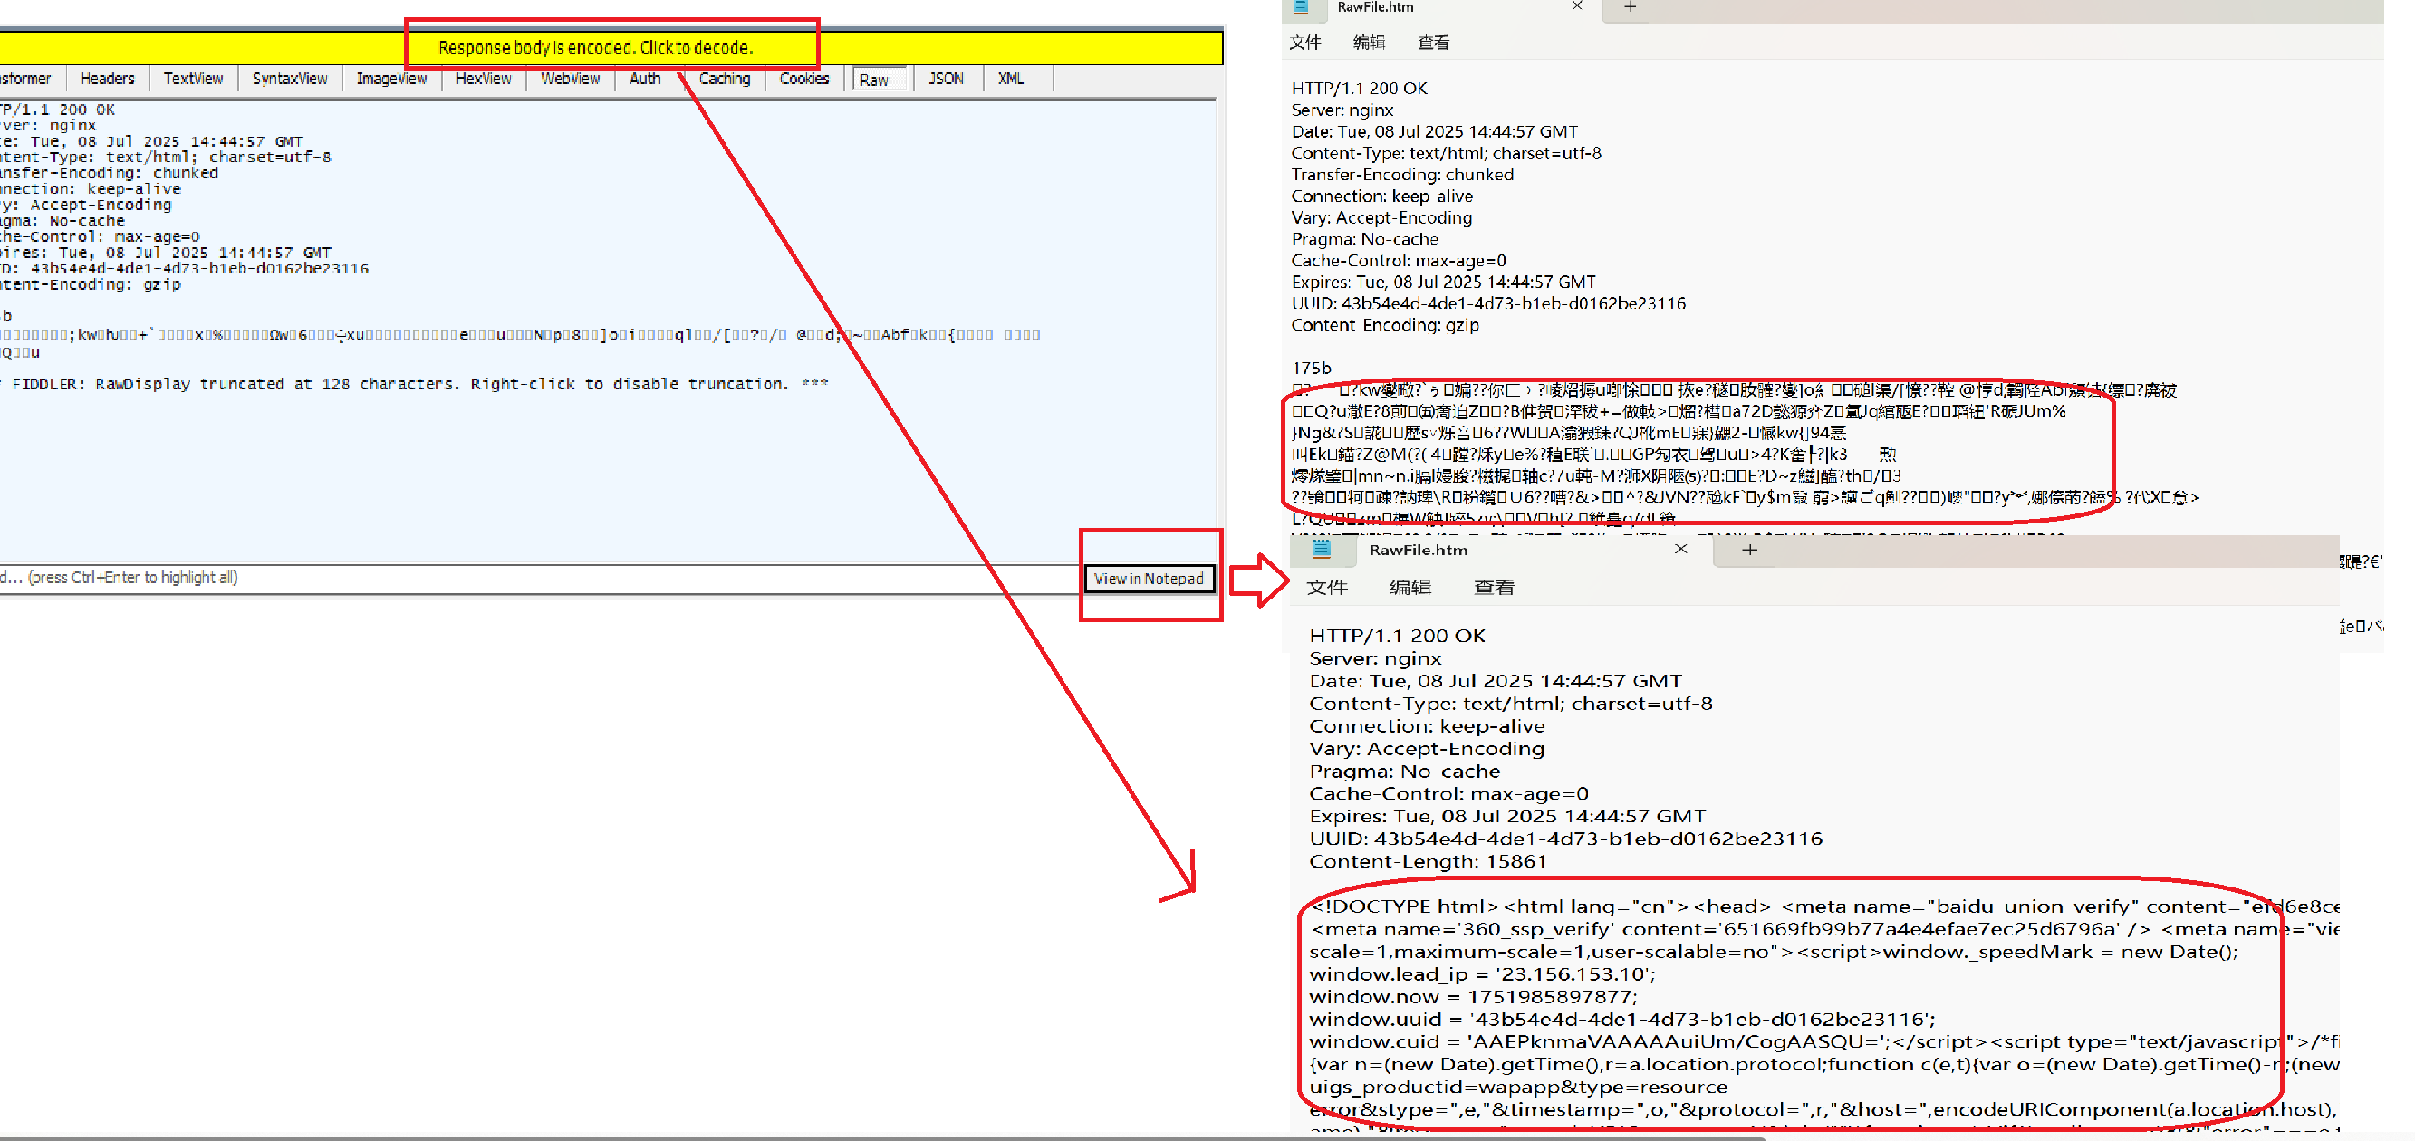Select the WebView tab
This screenshot has width=2415, height=1141.
(569, 79)
